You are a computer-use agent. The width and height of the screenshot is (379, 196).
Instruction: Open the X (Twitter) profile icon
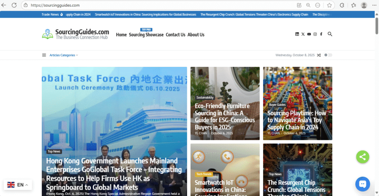[x=303, y=34]
